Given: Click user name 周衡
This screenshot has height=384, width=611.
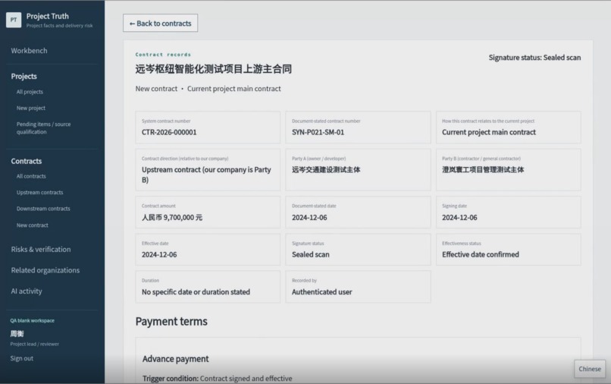Looking at the screenshot, I should (x=17, y=334).
